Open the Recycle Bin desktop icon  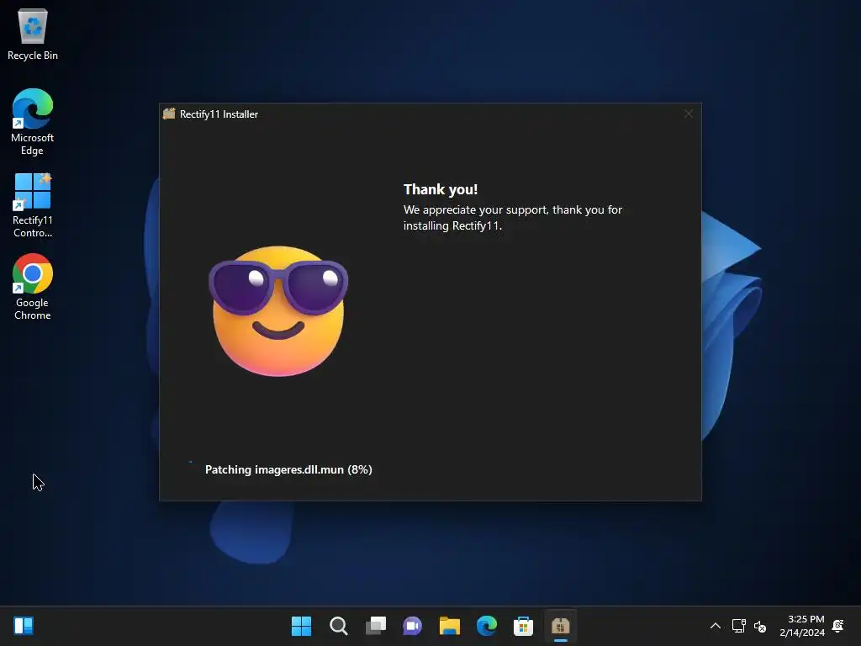[33, 34]
